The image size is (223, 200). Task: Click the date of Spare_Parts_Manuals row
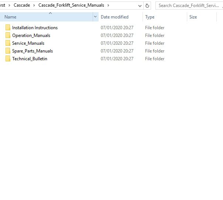point(117,51)
